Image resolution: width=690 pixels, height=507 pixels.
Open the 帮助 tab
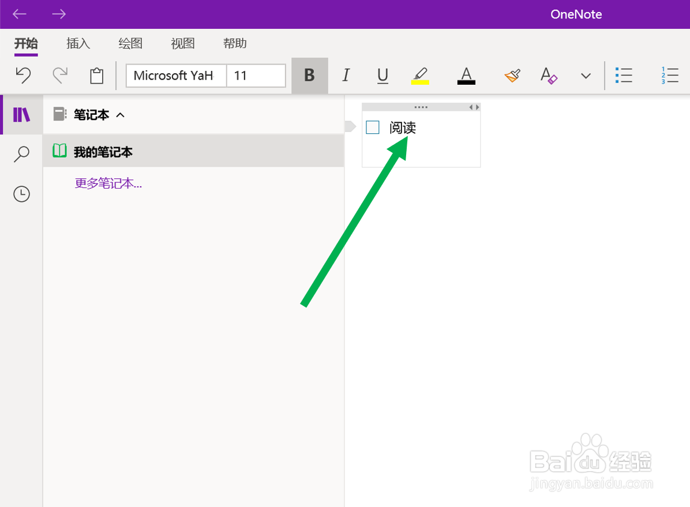235,43
